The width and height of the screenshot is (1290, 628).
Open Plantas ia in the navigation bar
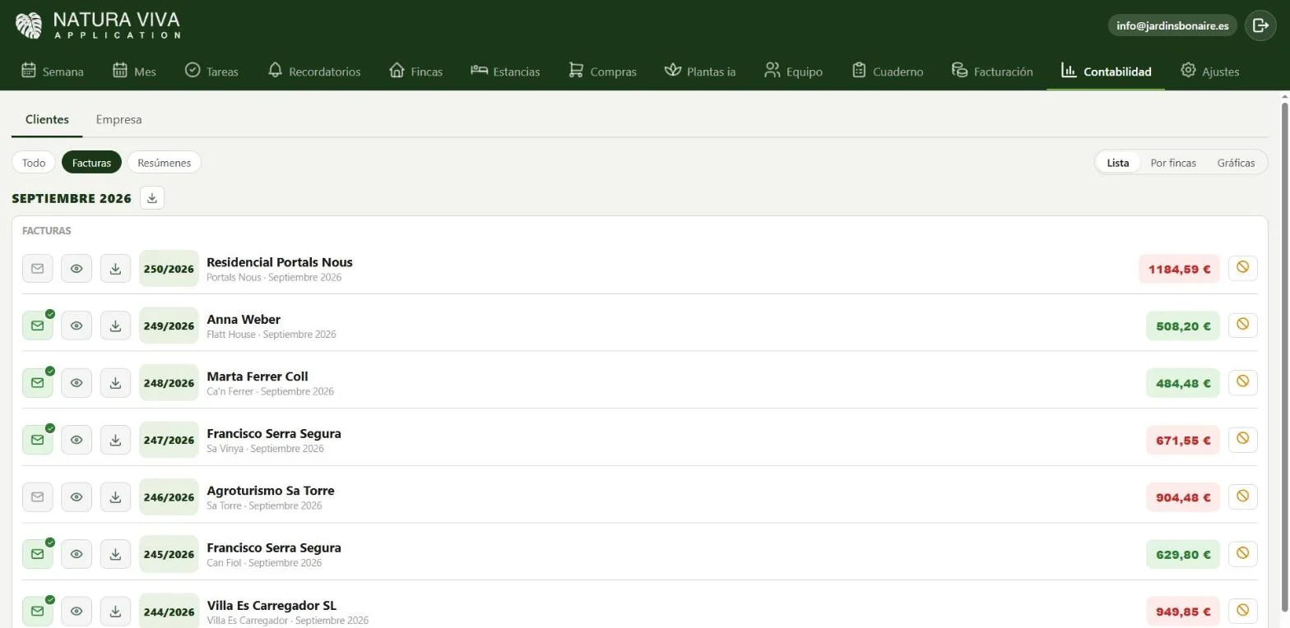tap(700, 72)
